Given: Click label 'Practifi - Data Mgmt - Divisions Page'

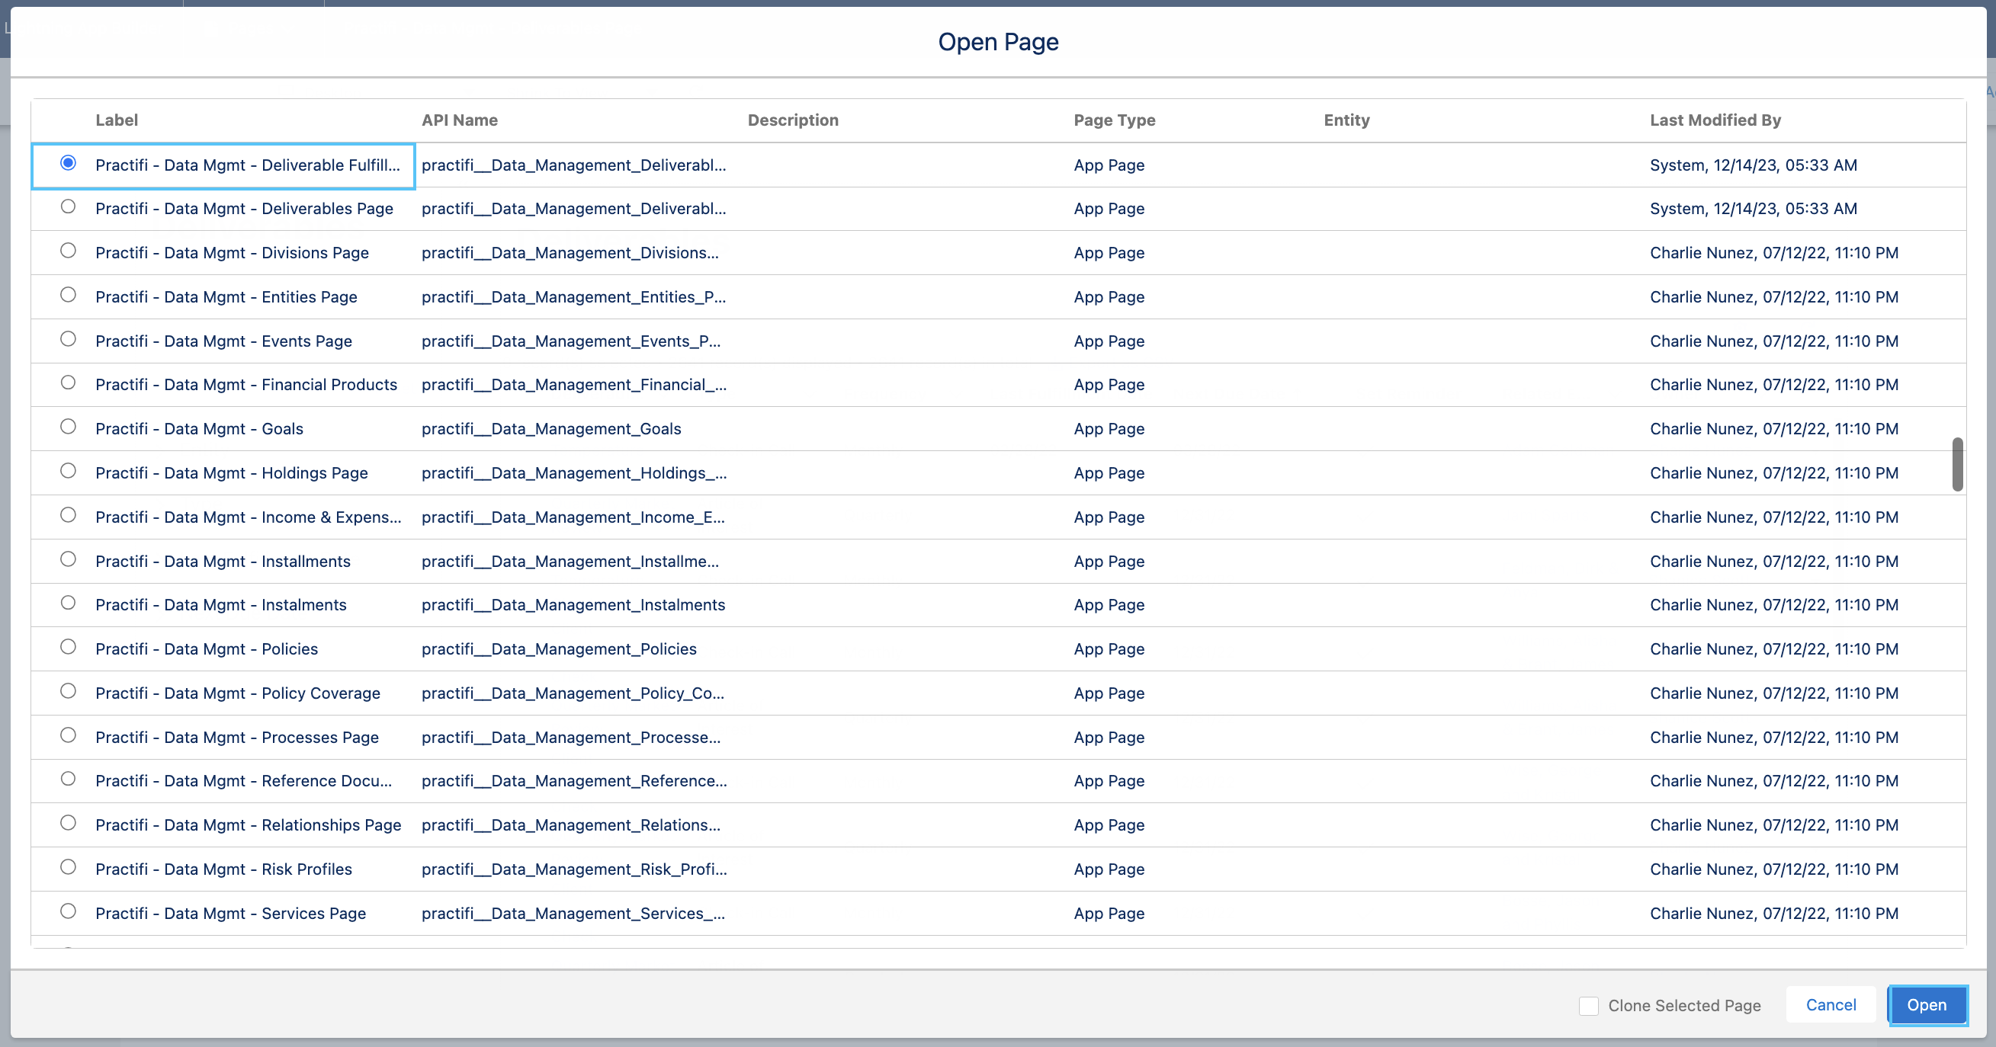Looking at the screenshot, I should pos(232,252).
